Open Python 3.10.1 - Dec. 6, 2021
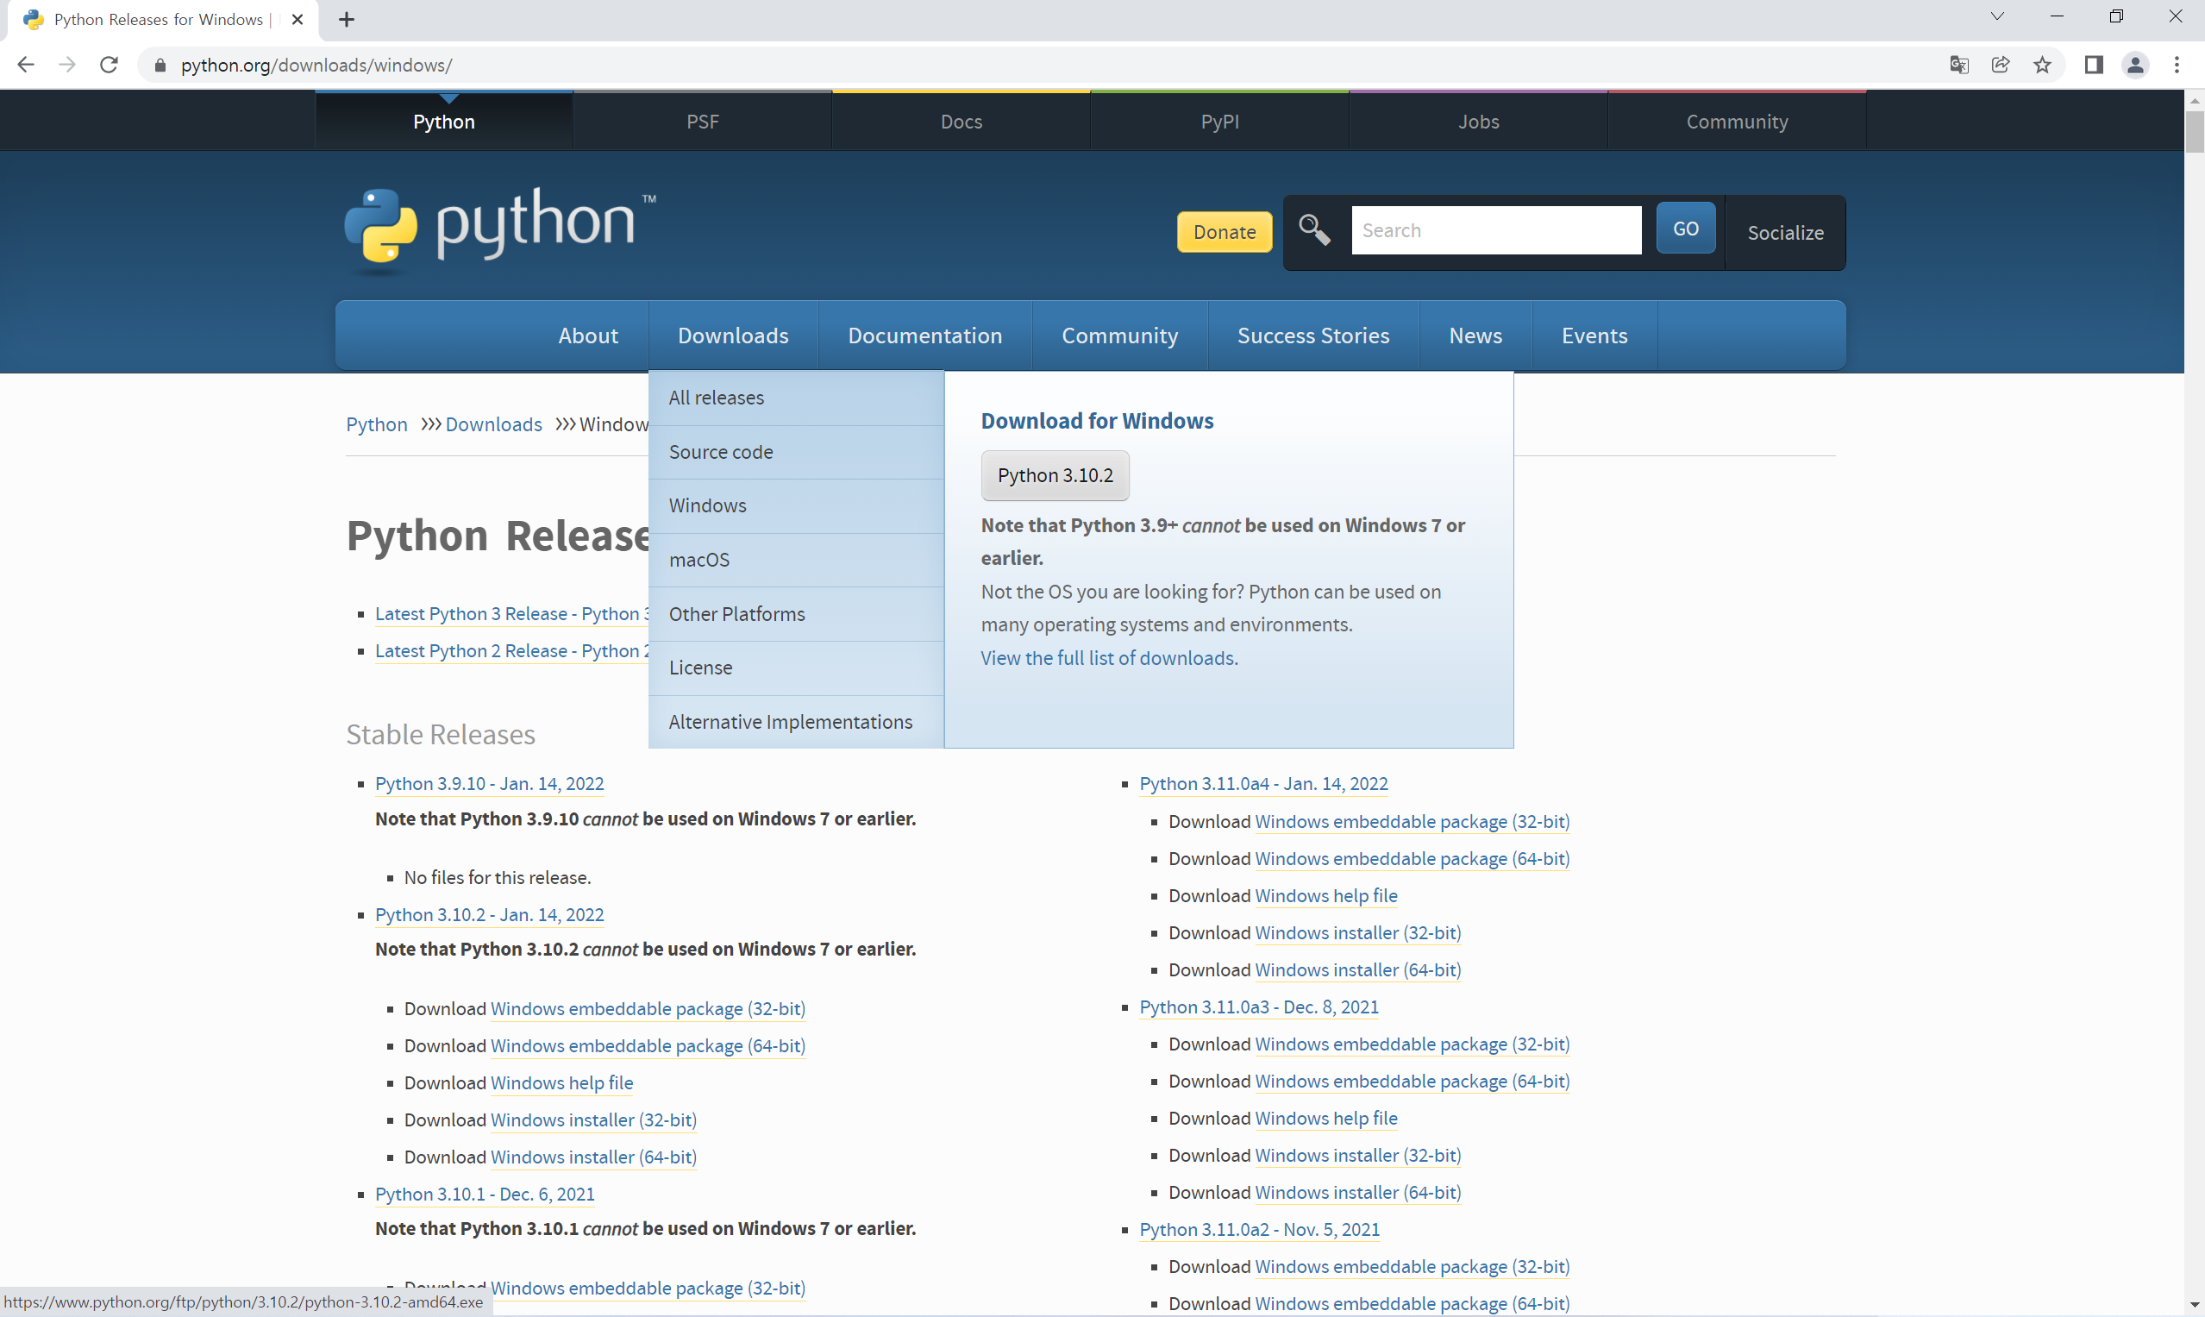The height and width of the screenshot is (1317, 2205). 485,1195
